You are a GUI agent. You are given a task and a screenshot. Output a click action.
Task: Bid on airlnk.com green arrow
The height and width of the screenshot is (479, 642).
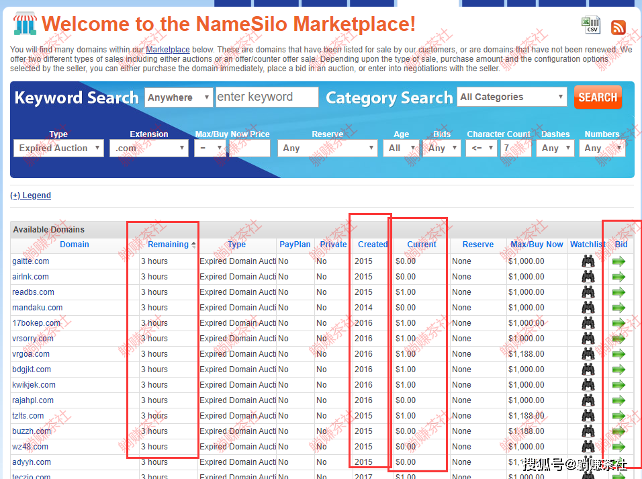(x=618, y=277)
